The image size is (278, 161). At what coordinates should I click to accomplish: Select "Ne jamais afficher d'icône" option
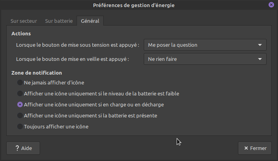20,82
